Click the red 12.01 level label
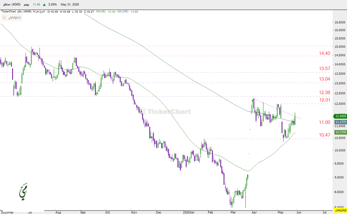The image size is (347, 214). pyautogui.click(x=324, y=100)
